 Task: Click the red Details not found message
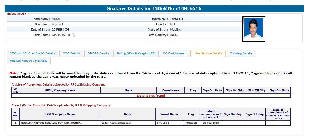[151, 96]
